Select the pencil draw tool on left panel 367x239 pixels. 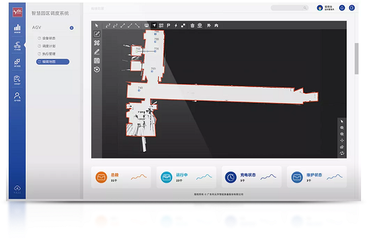97,51
